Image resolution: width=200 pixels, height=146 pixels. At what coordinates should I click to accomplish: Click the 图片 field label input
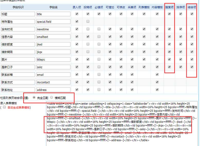18,60
